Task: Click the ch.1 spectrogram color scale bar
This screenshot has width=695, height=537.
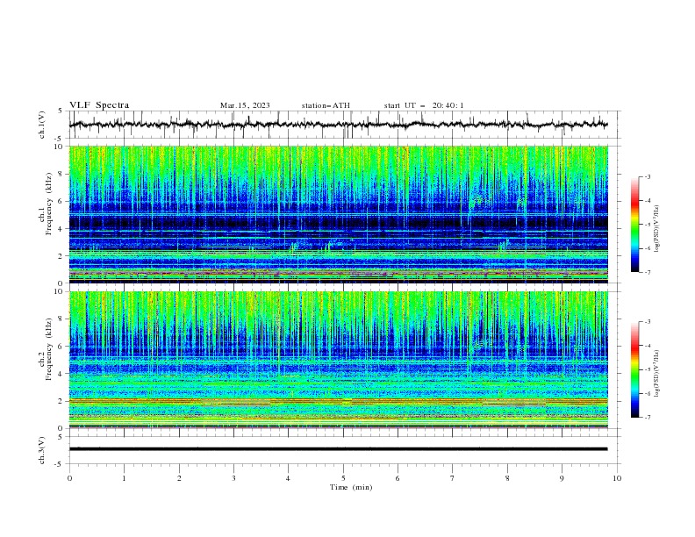Action: click(x=634, y=225)
